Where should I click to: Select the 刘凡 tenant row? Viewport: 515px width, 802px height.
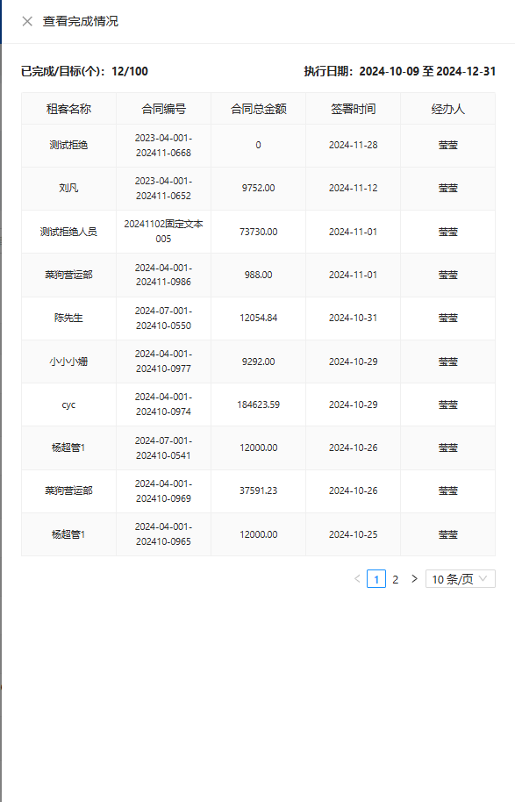coord(258,189)
